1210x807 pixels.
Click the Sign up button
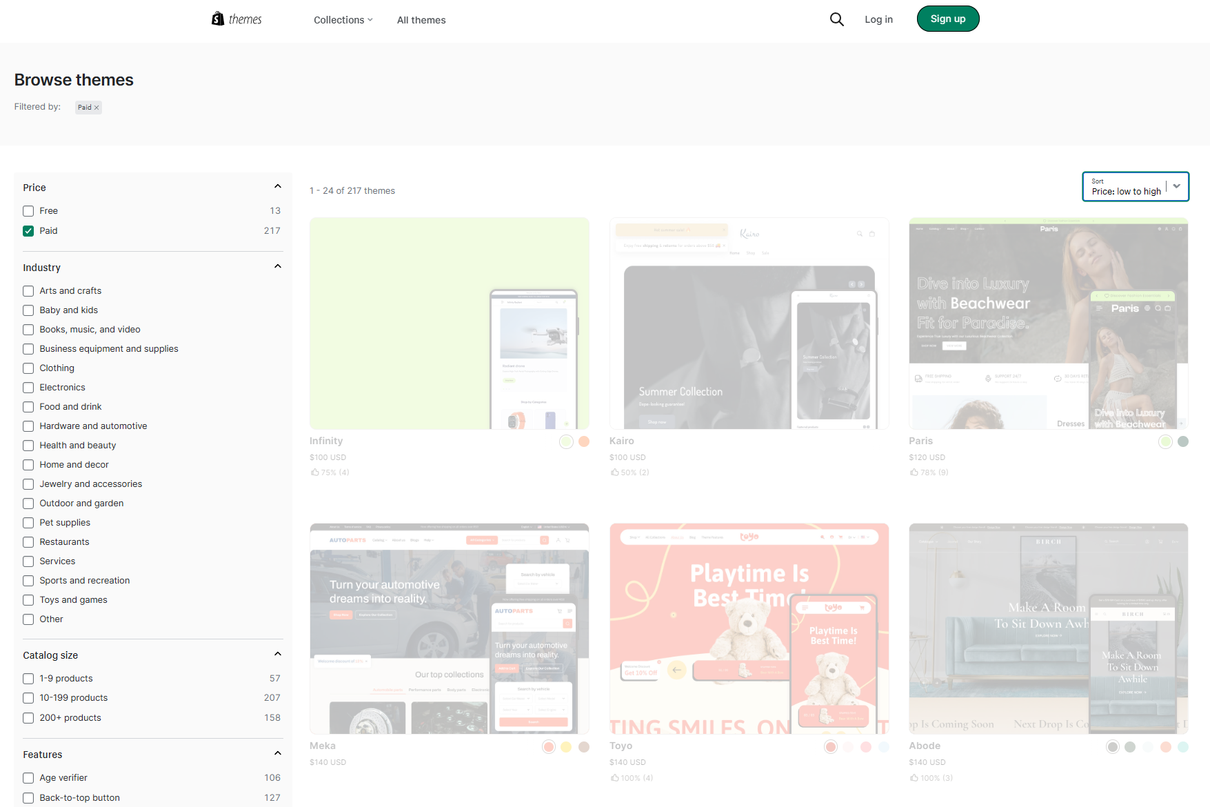(x=947, y=19)
